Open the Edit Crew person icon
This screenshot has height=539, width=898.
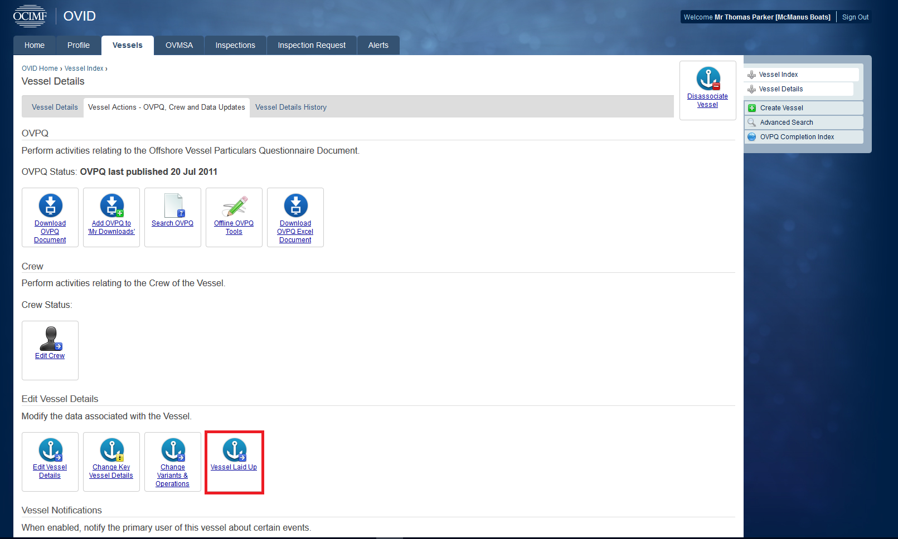51,339
